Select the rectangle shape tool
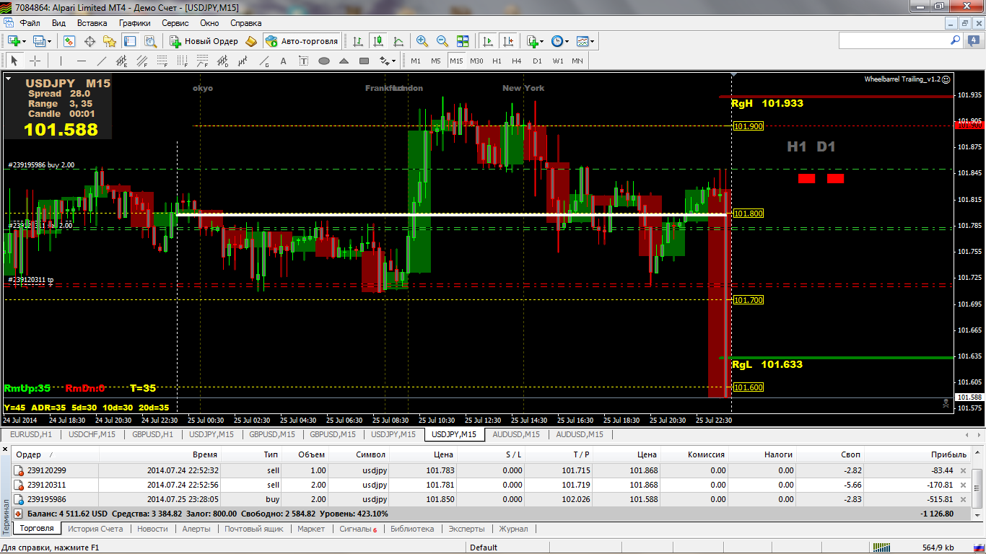 (365, 61)
